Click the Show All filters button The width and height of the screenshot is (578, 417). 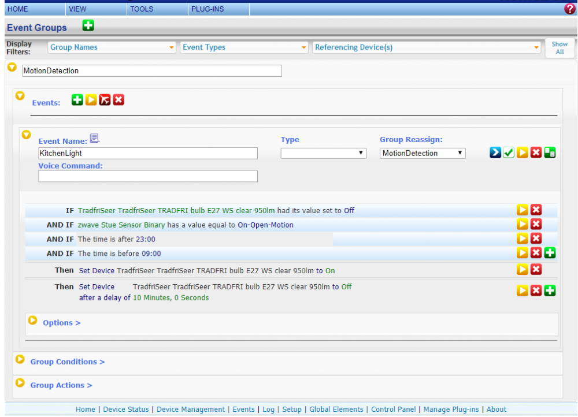(559, 48)
